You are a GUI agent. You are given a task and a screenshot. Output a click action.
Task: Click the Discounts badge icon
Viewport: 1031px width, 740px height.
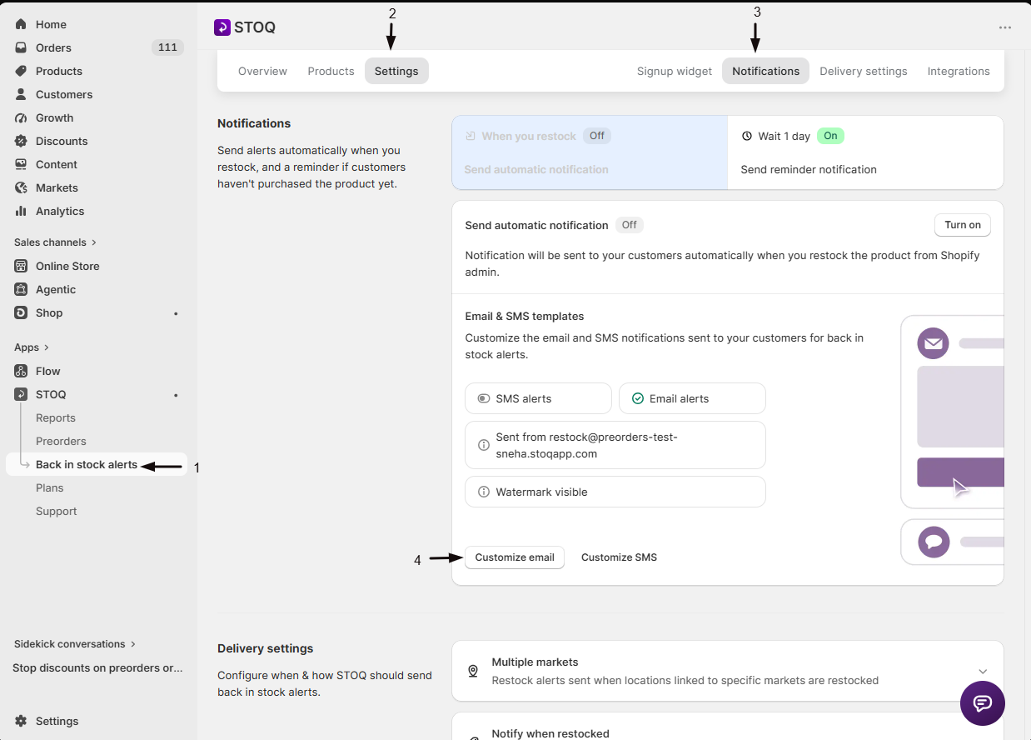click(21, 141)
